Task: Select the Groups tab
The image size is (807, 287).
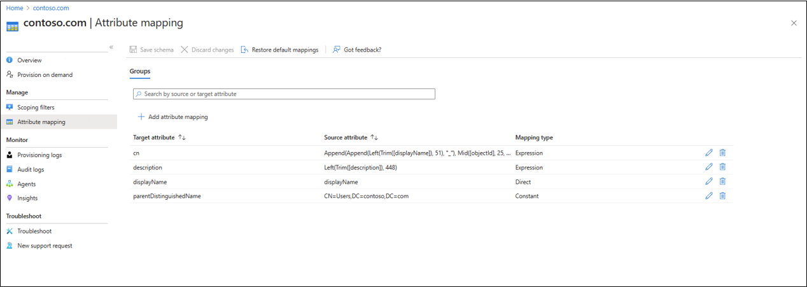Action: tap(140, 71)
